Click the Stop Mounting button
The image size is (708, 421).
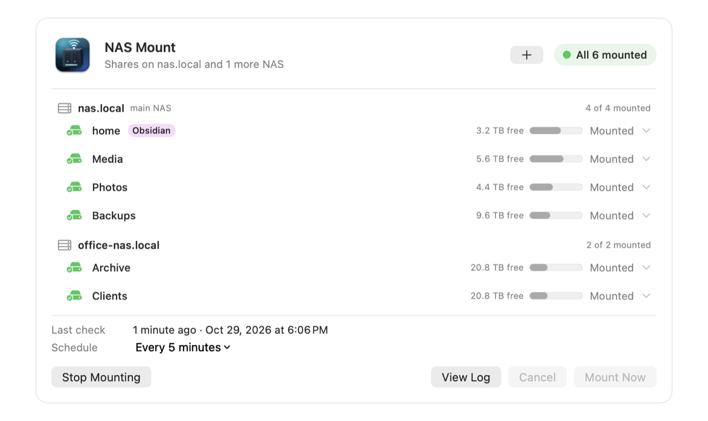coord(101,377)
